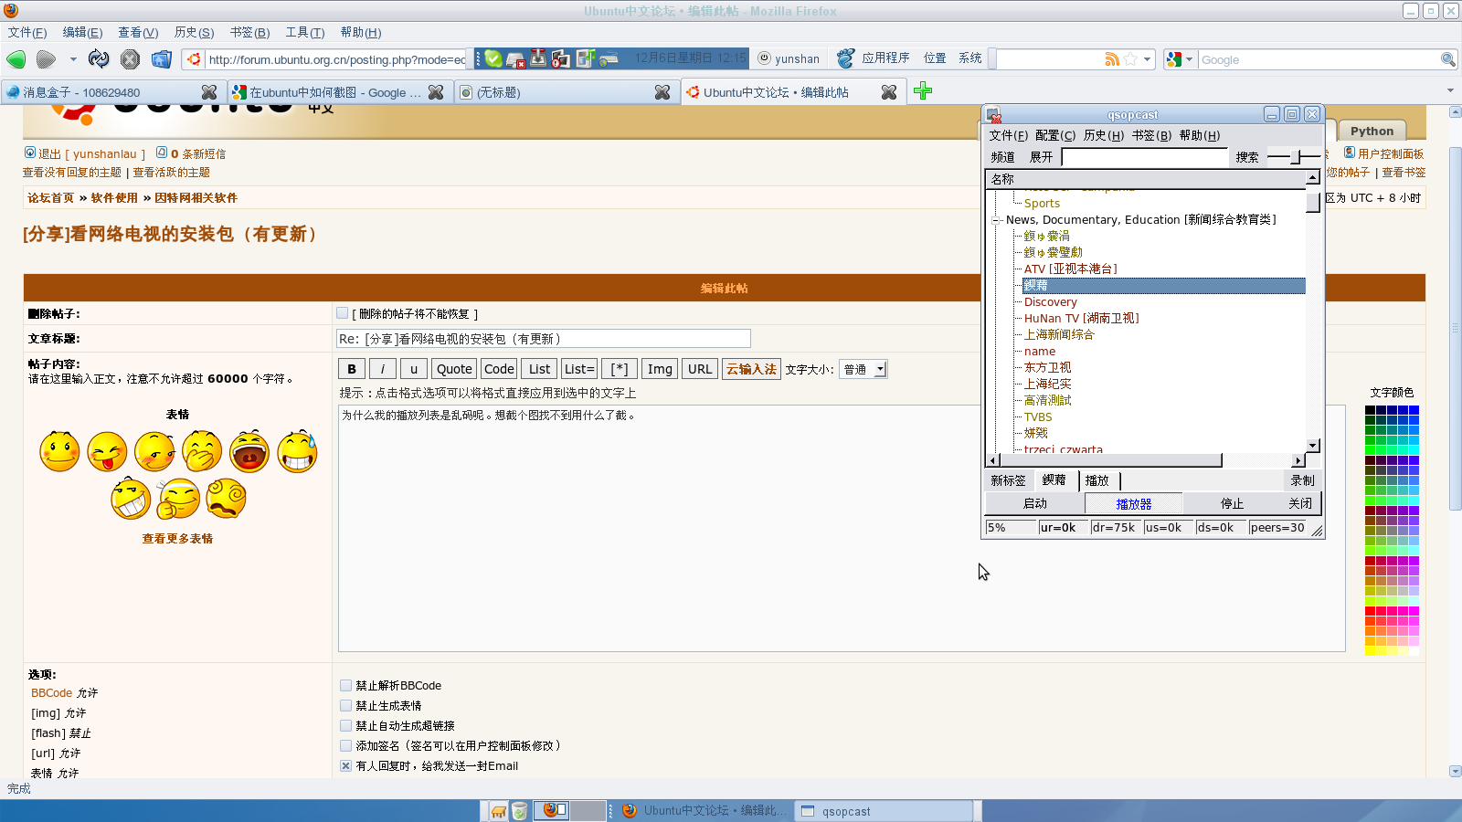Image resolution: width=1462 pixels, height=822 pixels.
Task: Check 添加签名 option
Action: coord(345,745)
